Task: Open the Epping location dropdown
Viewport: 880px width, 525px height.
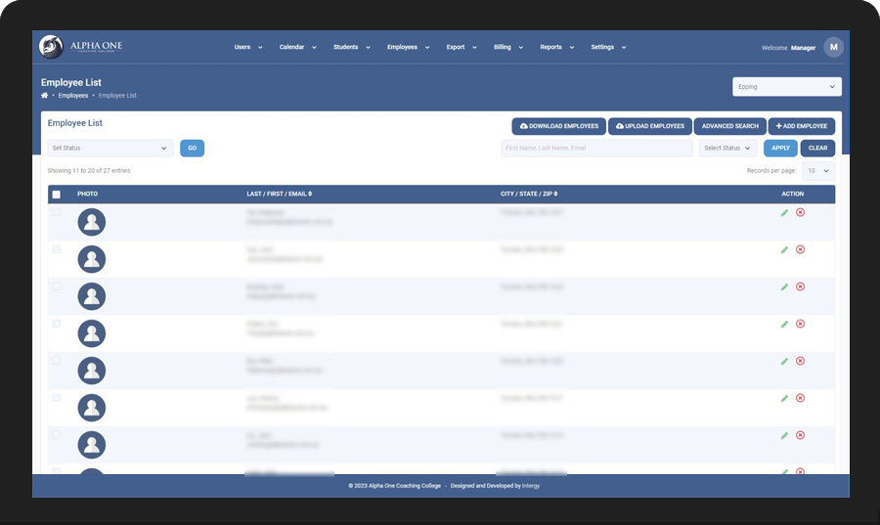Action: coord(786,86)
